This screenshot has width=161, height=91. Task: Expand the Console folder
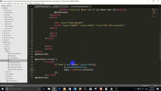coord(4,10)
